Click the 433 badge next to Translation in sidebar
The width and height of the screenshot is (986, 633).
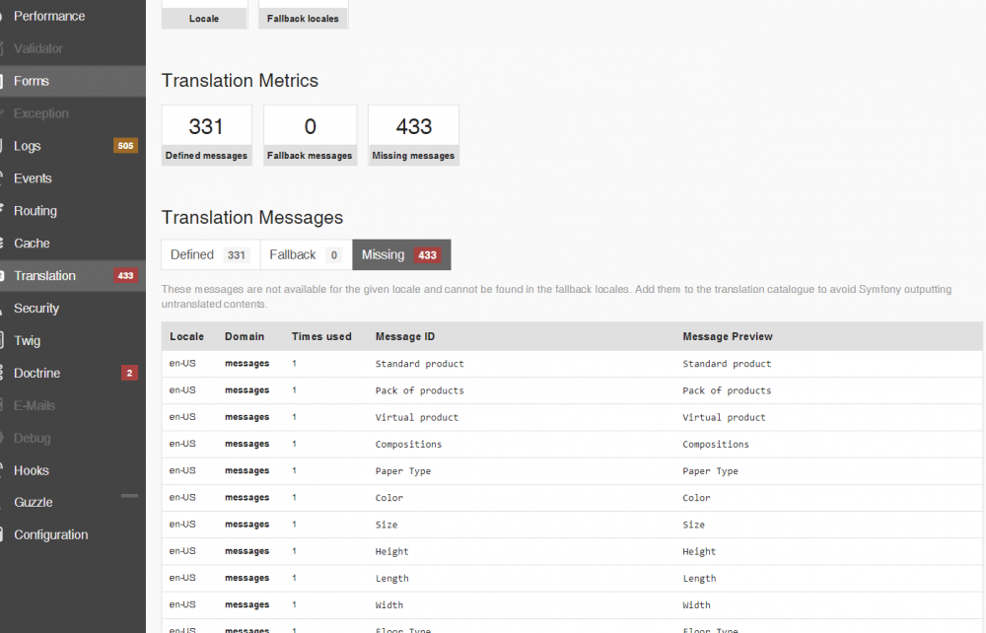click(x=126, y=275)
